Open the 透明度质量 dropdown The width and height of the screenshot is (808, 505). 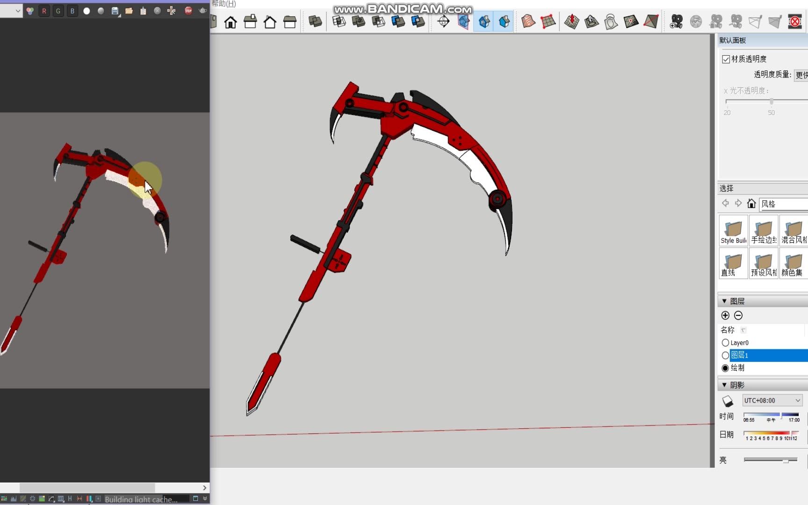801,75
